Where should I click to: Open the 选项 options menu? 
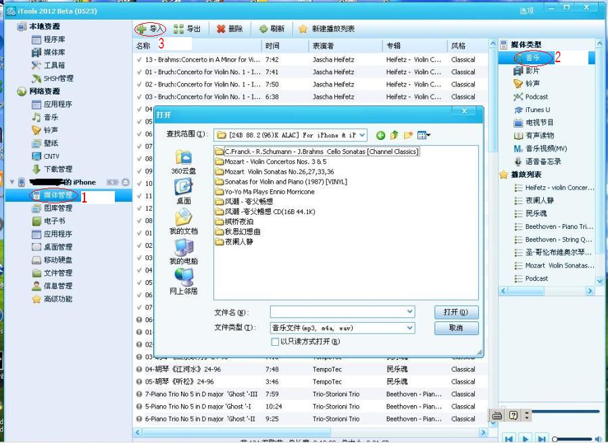pos(526,11)
